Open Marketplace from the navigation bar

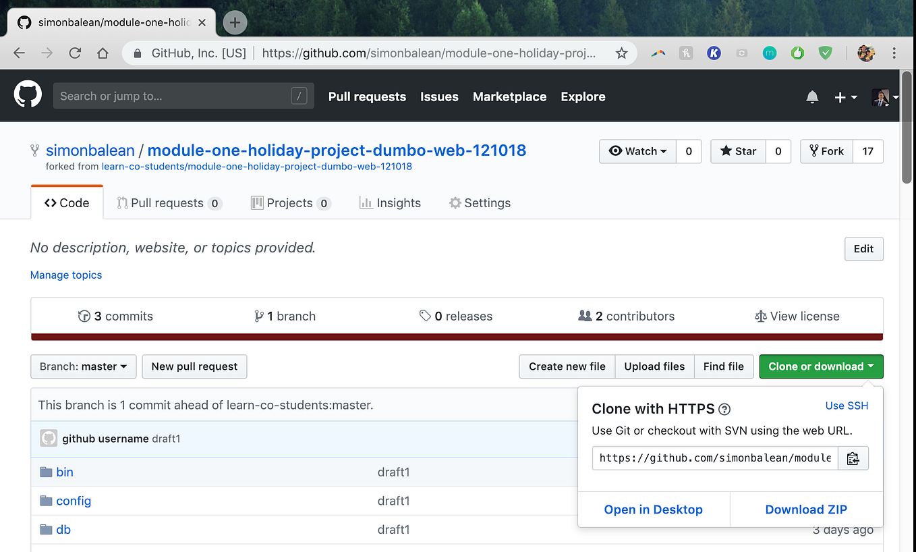[509, 96]
